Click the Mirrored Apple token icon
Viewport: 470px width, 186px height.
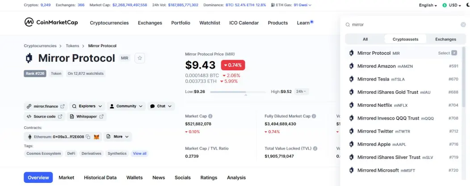(351, 144)
